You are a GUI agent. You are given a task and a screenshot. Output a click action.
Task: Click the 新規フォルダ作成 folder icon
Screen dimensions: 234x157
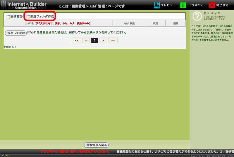point(28,16)
